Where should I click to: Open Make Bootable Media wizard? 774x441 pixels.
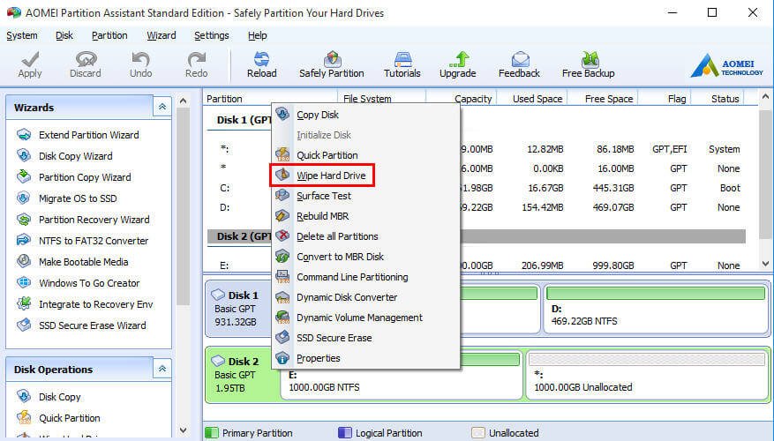click(x=84, y=262)
